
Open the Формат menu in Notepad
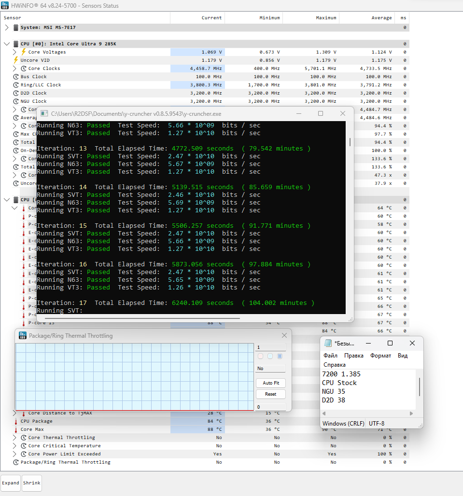tap(380, 356)
